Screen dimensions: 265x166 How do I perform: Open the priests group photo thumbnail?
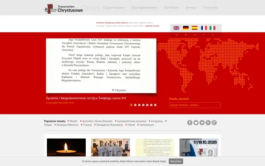tap(110, 147)
